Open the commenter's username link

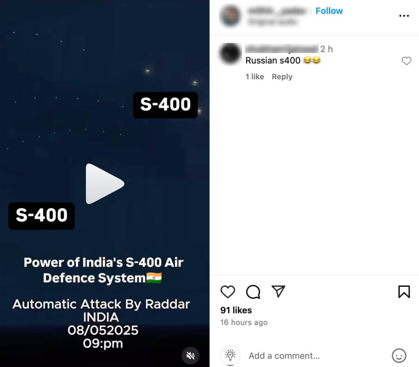(282, 49)
